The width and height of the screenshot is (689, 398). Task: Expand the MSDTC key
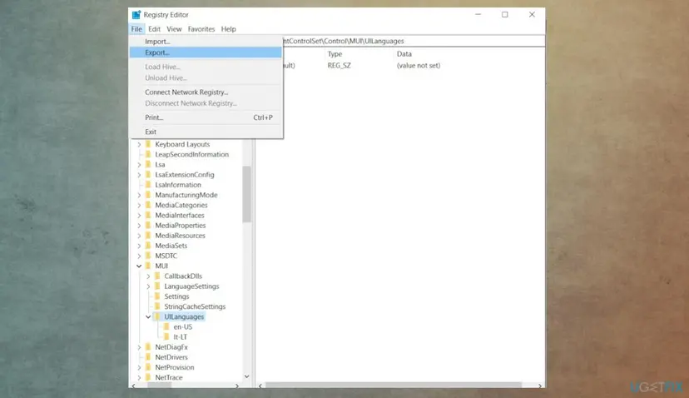(x=139, y=256)
